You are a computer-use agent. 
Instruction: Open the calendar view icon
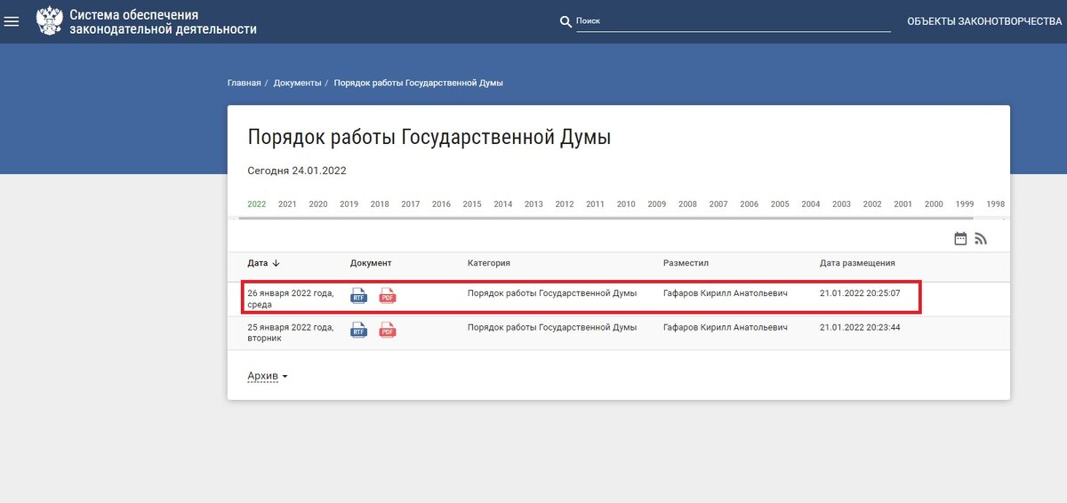pos(960,238)
